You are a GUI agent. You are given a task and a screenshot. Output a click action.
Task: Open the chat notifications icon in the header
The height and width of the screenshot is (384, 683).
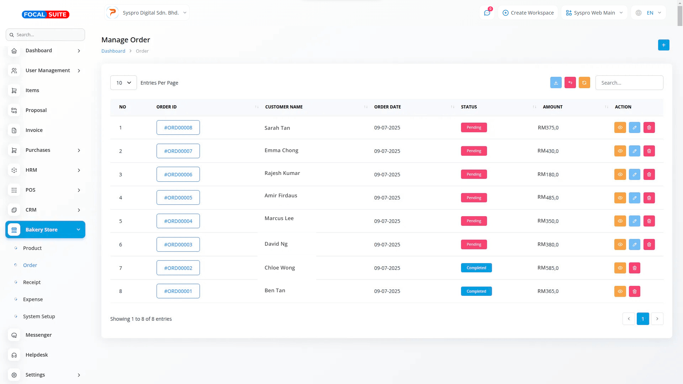click(x=487, y=13)
